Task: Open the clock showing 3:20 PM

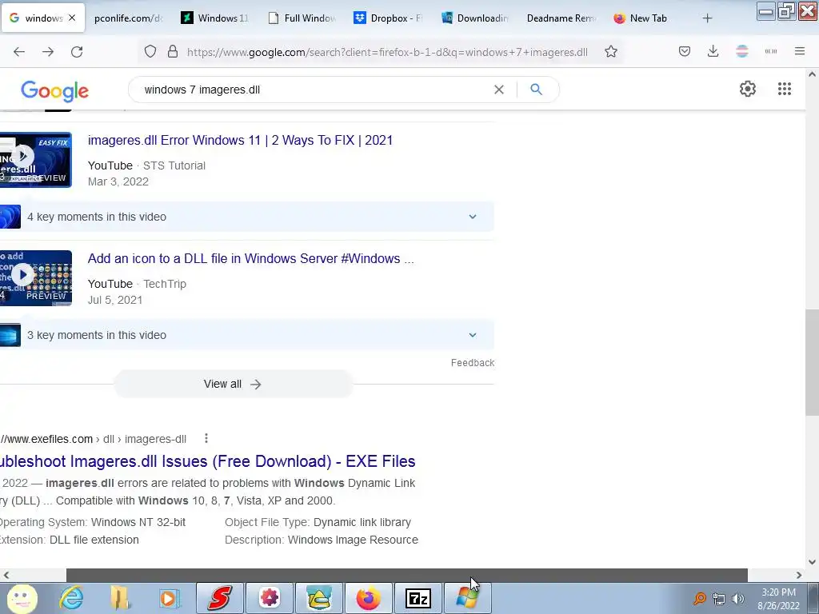Action: (778, 599)
